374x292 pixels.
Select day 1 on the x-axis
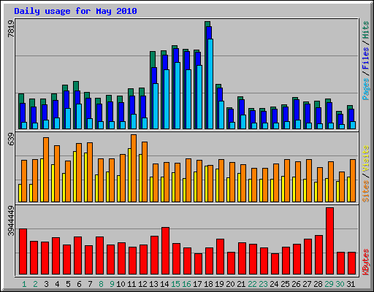(x=24, y=284)
